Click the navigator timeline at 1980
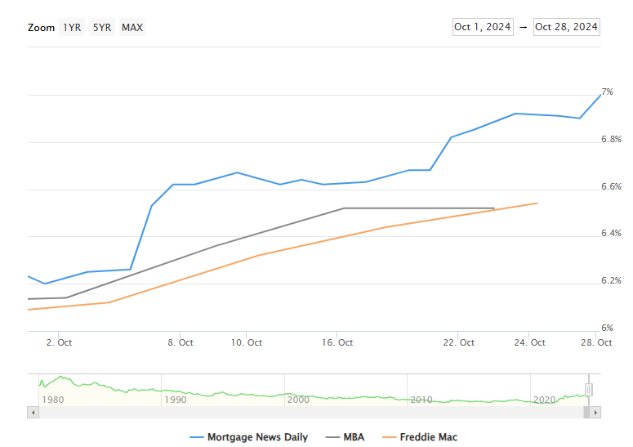Image resolution: width=633 pixels, height=447 pixels. pos(53,400)
